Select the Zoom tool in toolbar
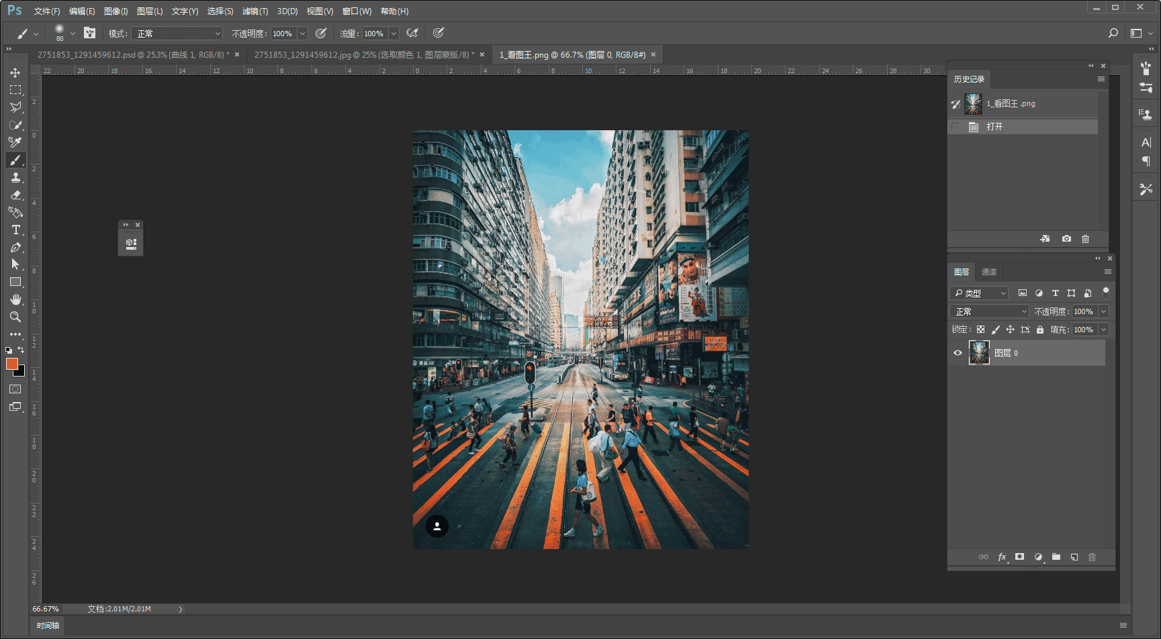Screen dimensions: 1161x639 tap(15, 317)
